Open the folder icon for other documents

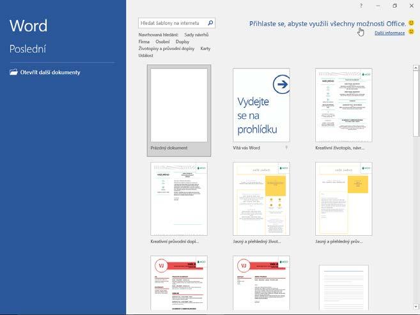(13, 72)
